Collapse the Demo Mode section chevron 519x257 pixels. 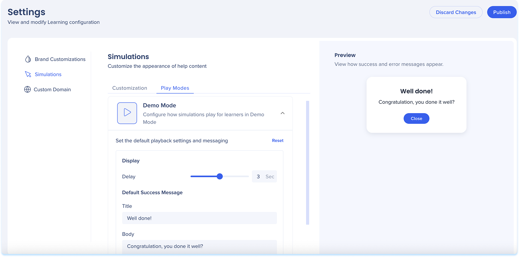(x=282, y=113)
